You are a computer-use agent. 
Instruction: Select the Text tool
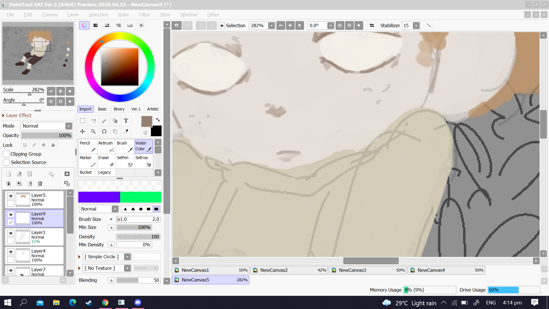coord(126,121)
